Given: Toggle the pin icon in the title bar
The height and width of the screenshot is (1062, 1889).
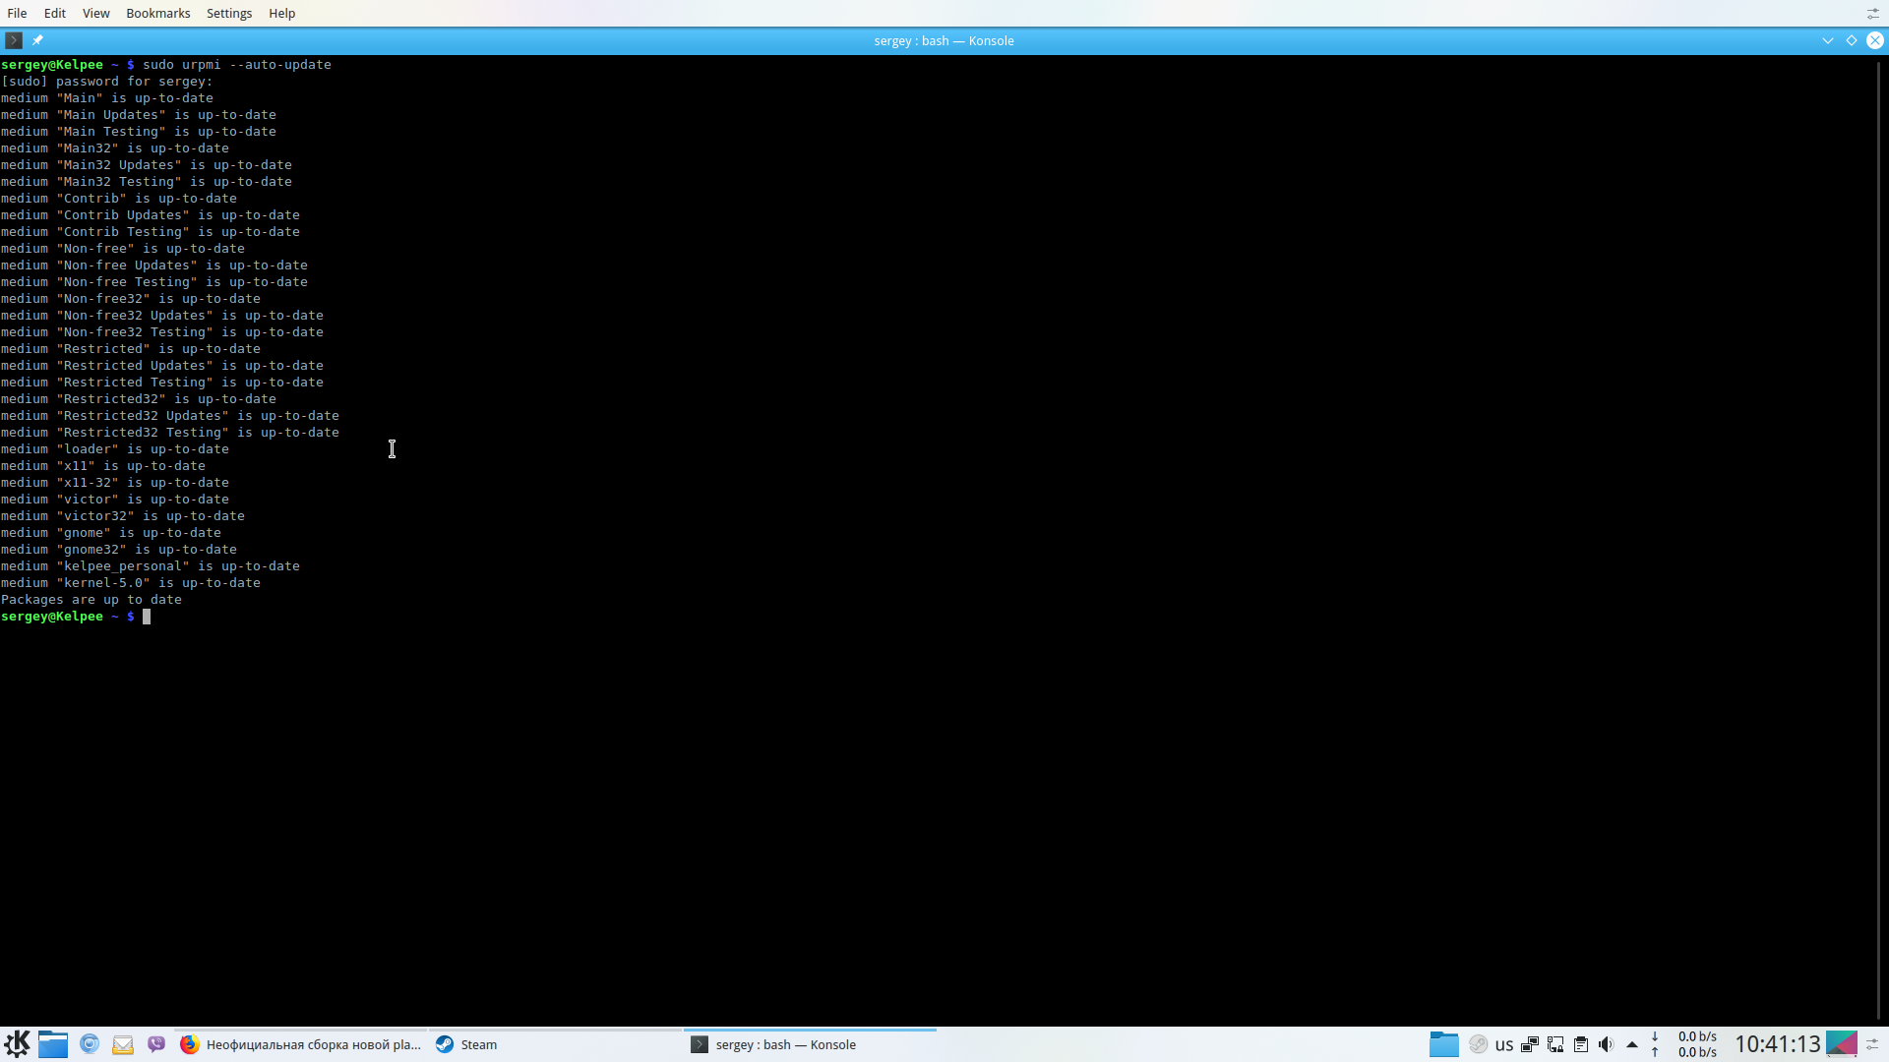Looking at the screenshot, I should point(37,40).
